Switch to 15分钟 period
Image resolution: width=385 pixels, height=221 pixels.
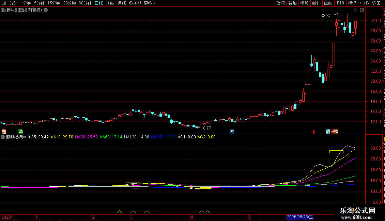pyautogui.click(x=53, y=3)
